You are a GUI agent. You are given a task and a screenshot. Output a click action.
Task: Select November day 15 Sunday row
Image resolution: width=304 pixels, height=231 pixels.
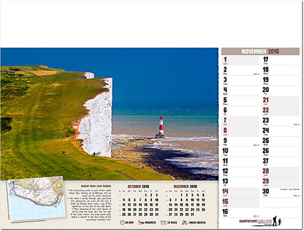point(240,202)
